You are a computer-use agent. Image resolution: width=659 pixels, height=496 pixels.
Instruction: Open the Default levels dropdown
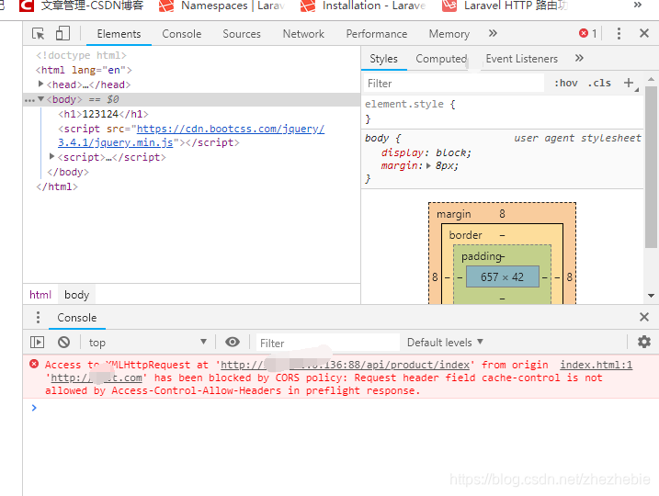pos(445,343)
